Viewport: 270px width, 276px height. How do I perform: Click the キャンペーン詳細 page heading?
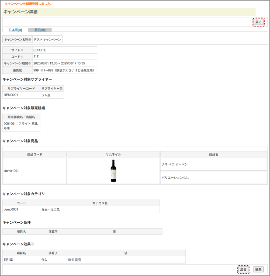point(21,12)
